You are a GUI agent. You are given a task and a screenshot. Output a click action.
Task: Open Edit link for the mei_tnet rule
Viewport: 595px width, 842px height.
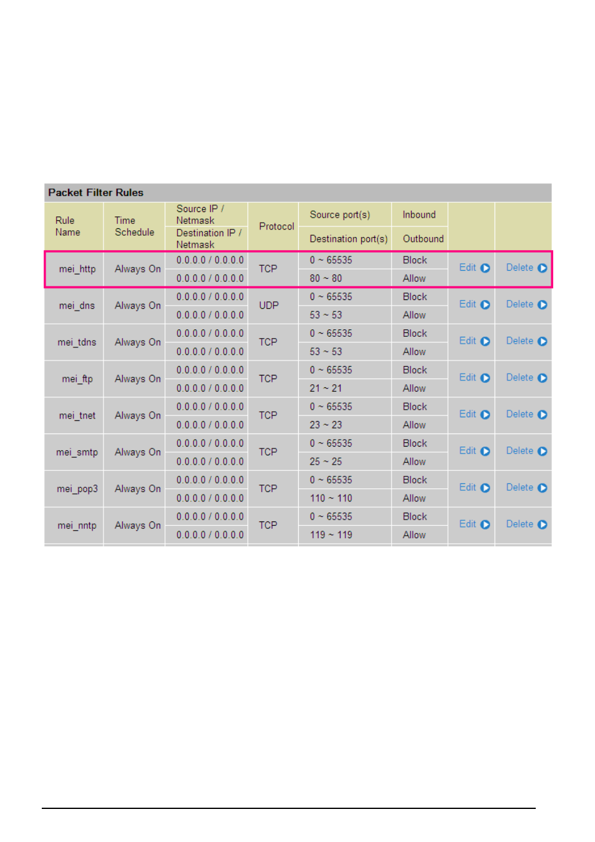(x=468, y=414)
